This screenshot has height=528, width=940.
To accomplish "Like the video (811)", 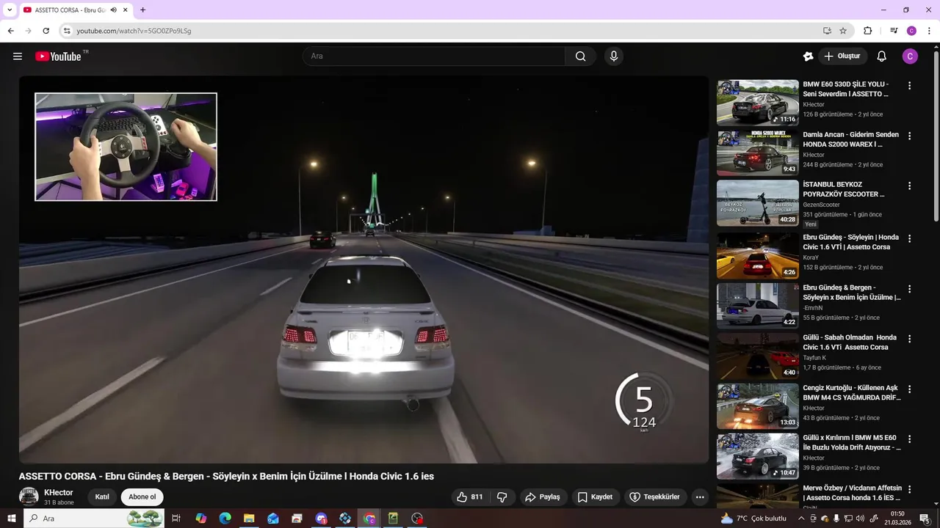I will [469, 497].
